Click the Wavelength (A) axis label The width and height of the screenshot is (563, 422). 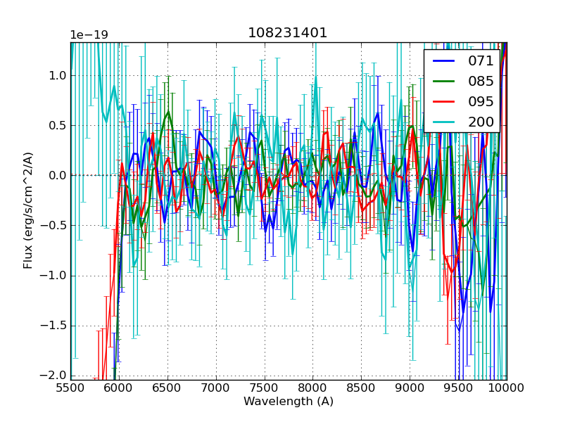289,402
